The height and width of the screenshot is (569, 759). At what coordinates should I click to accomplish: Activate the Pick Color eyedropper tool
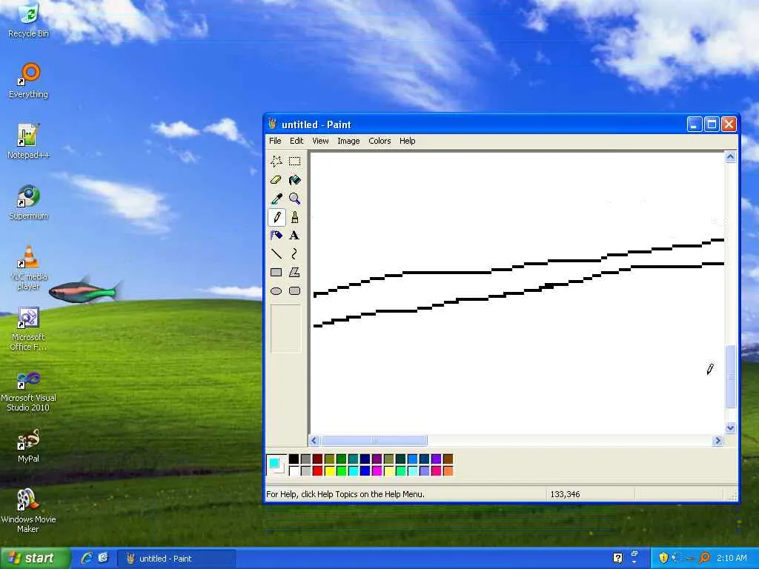(276, 199)
